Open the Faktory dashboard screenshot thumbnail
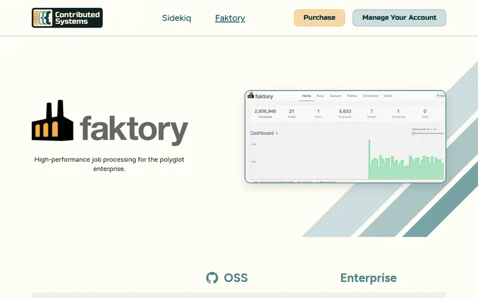The width and height of the screenshot is (478, 298). tap(345, 136)
